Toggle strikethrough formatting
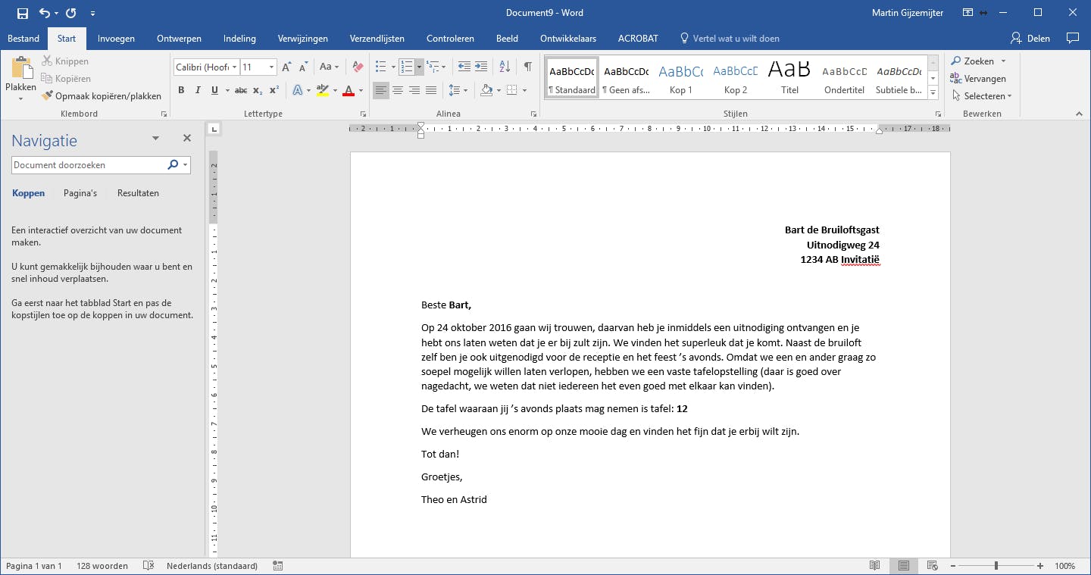Viewport: 1091px width, 575px height. coord(241,91)
